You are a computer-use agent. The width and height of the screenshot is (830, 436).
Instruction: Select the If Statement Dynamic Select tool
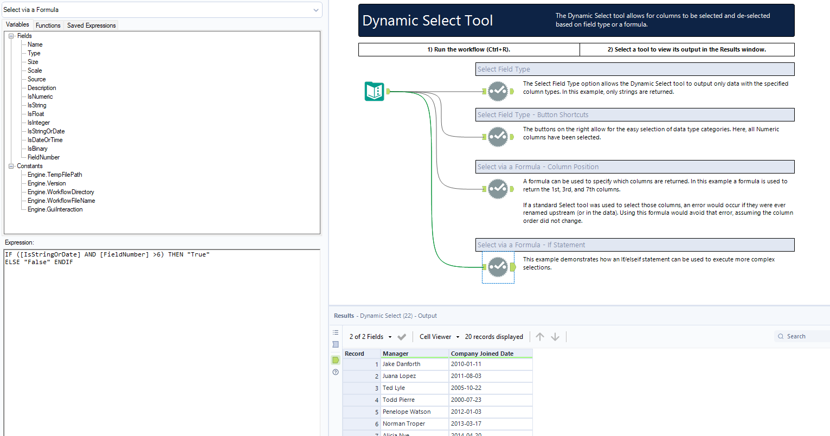coord(498,267)
